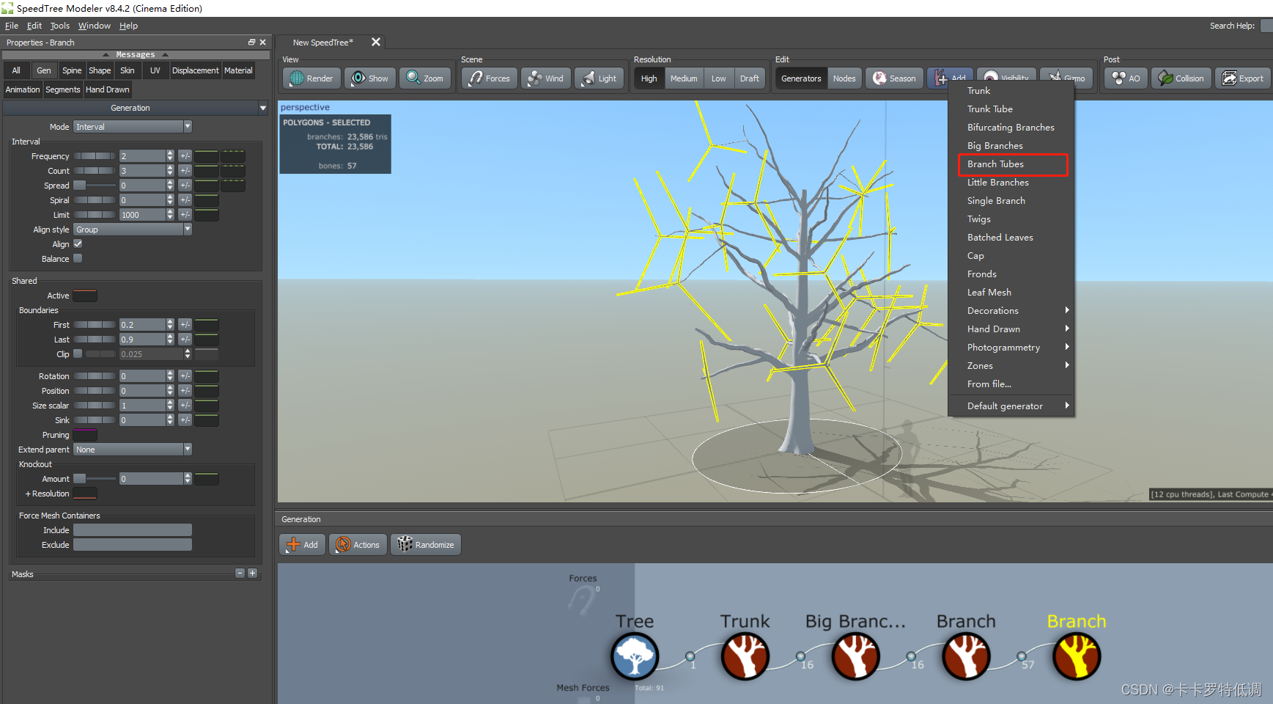The width and height of the screenshot is (1273, 704).
Task: Click the Count value field
Action: (142, 171)
